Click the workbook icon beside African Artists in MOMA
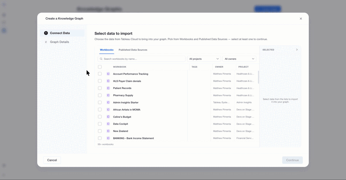 [x=108, y=110]
